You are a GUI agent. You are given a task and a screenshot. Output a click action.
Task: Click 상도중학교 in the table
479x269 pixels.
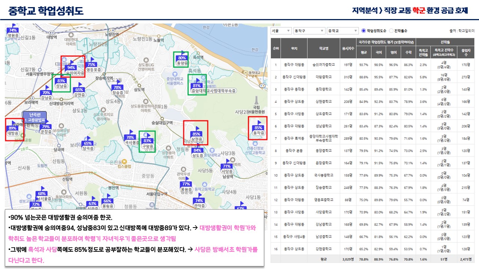click(324, 114)
